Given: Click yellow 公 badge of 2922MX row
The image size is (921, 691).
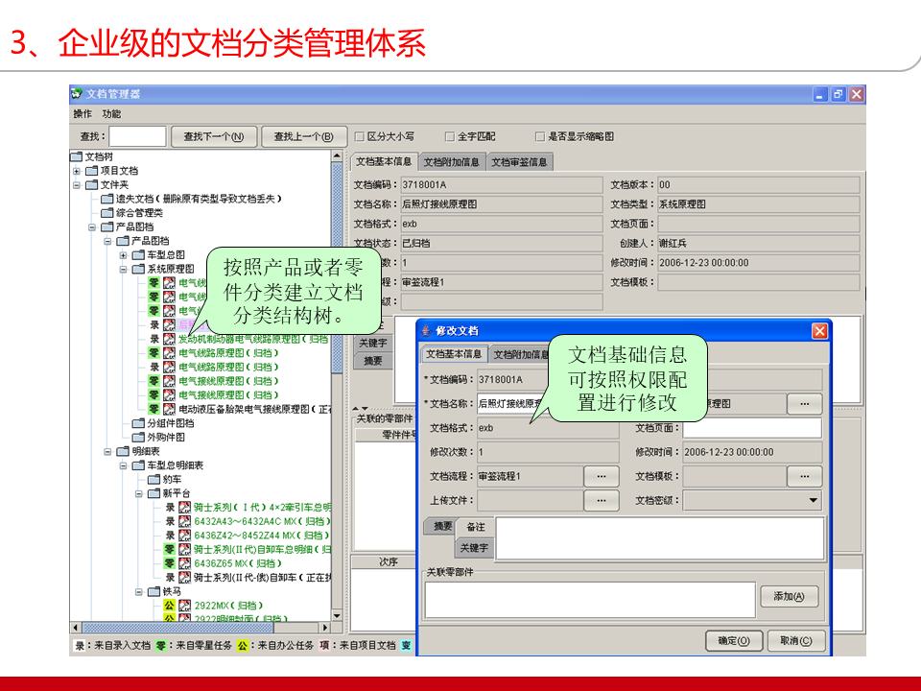Looking at the screenshot, I should 169,606.
